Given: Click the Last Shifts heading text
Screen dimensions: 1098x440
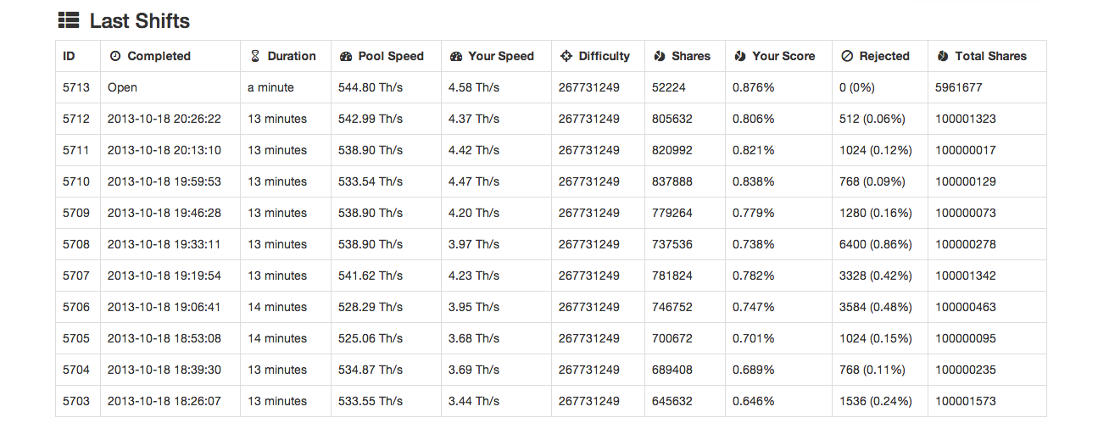Looking at the screenshot, I should [140, 21].
